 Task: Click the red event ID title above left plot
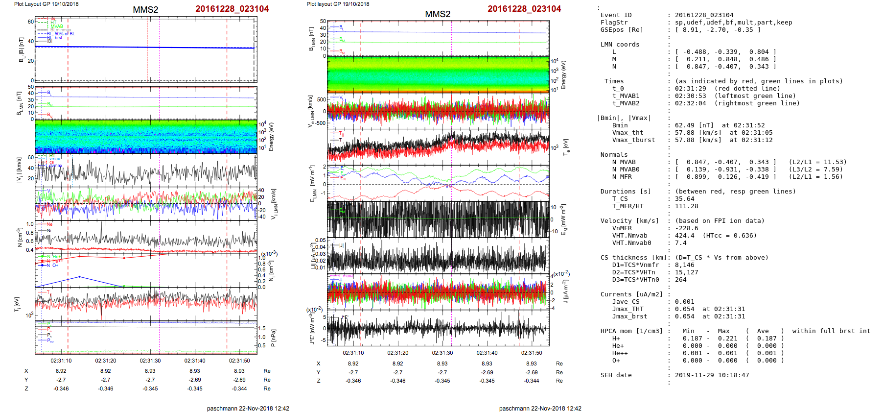pos(232,9)
